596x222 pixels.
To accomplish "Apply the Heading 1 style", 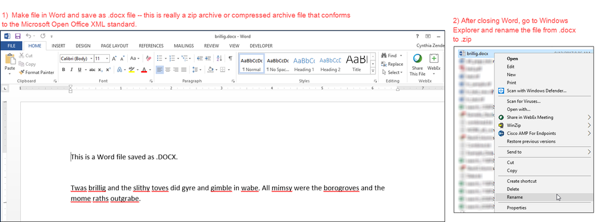I will click(304, 63).
